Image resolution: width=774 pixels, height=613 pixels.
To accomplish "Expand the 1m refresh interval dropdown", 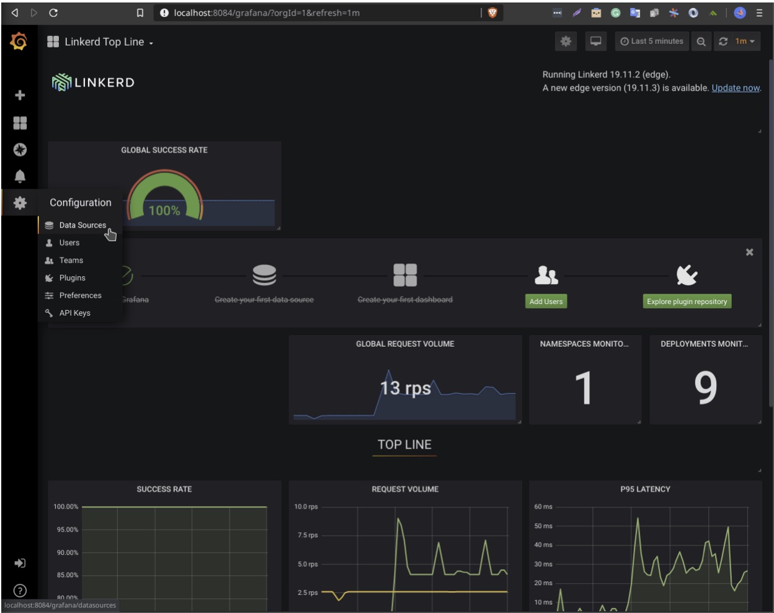I will 745,42.
